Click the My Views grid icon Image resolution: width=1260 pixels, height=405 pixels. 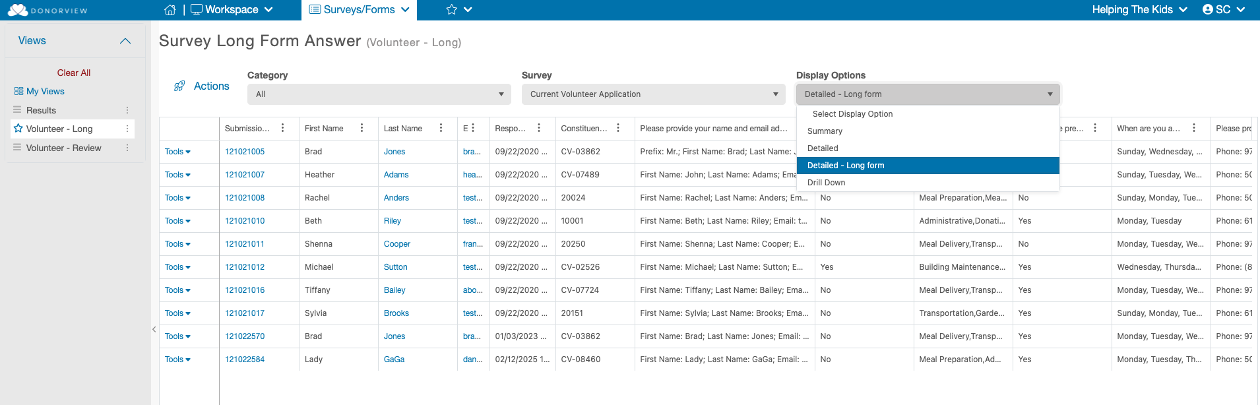coord(18,91)
